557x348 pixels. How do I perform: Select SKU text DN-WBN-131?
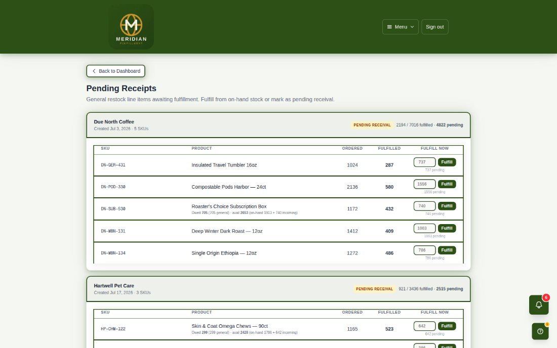pyautogui.click(x=113, y=231)
